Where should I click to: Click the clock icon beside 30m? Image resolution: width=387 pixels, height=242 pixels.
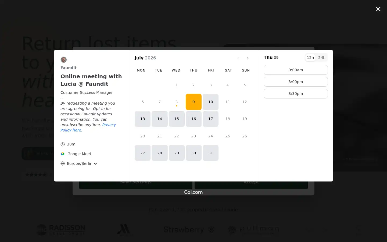63,144
